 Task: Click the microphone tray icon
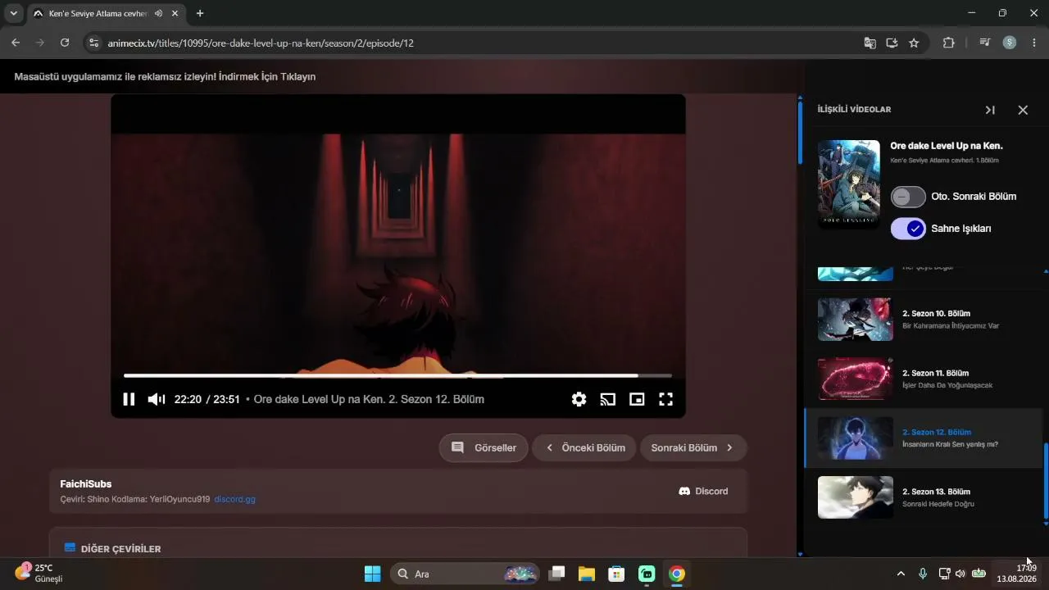(923, 574)
